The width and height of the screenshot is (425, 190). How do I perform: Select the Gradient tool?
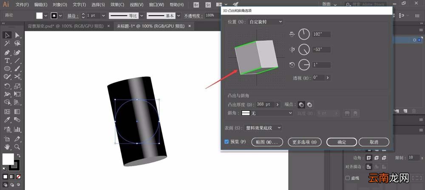(x=17, y=111)
